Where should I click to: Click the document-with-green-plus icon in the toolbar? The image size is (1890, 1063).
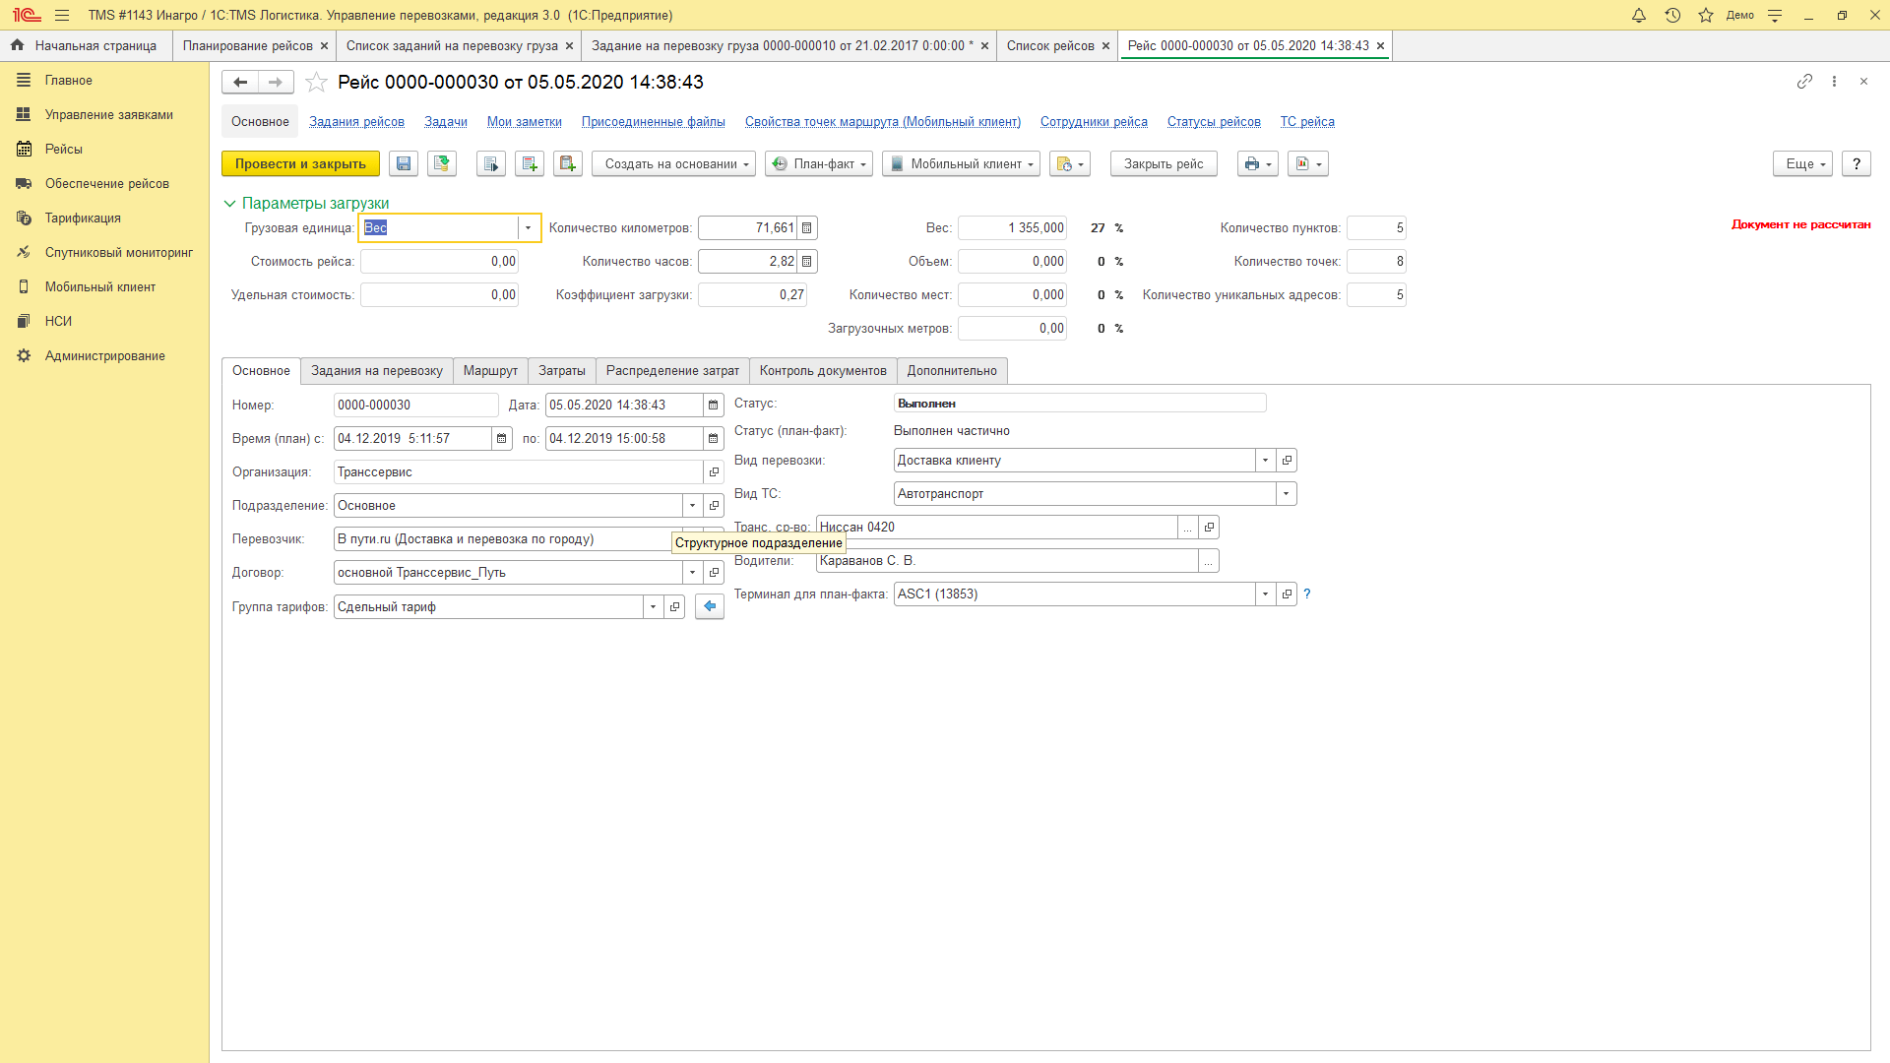[530, 164]
